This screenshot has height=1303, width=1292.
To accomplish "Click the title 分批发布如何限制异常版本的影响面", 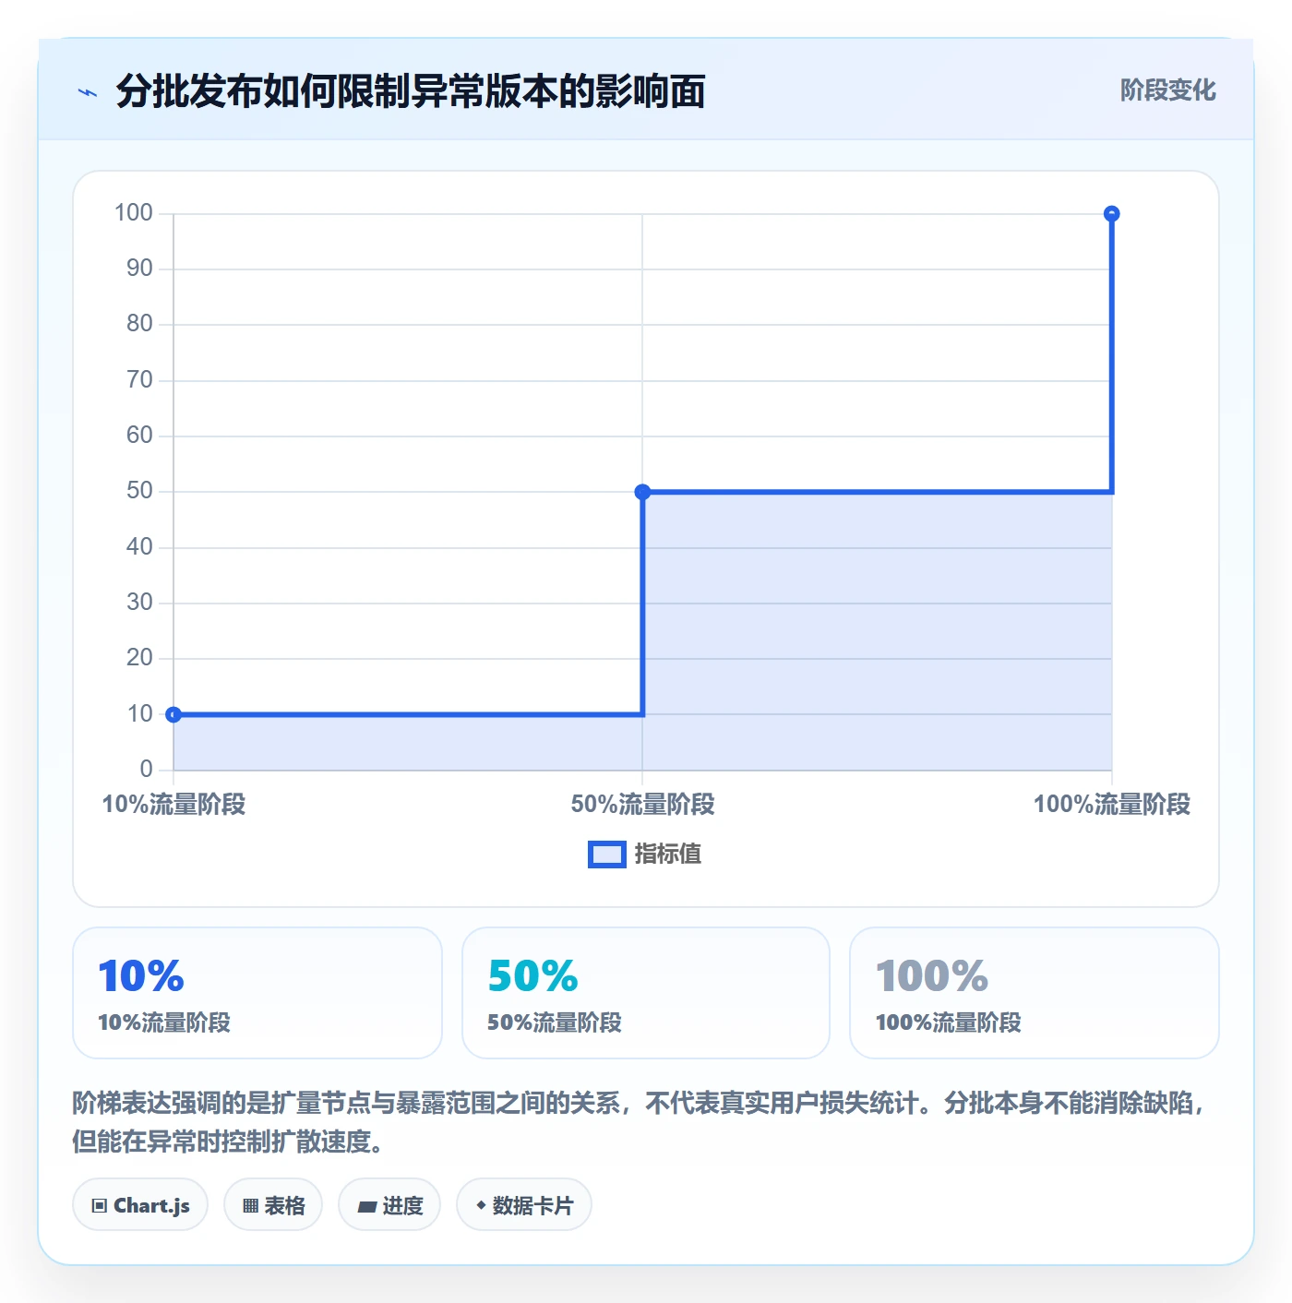I will pos(411,91).
